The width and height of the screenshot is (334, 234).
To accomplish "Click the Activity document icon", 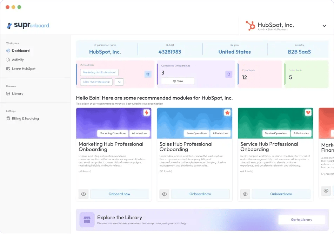I will pos(8,59).
